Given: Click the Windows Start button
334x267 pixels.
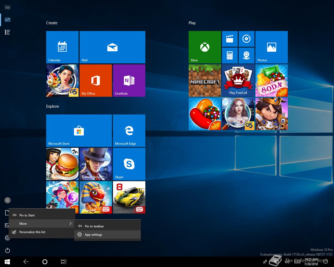Looking at the screenshot, I should click(7, 262).
